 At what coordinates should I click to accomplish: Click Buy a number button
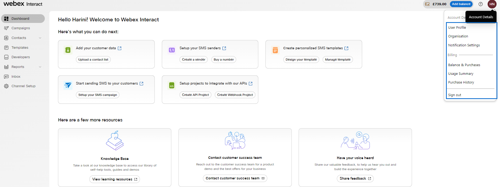point(224,60)
